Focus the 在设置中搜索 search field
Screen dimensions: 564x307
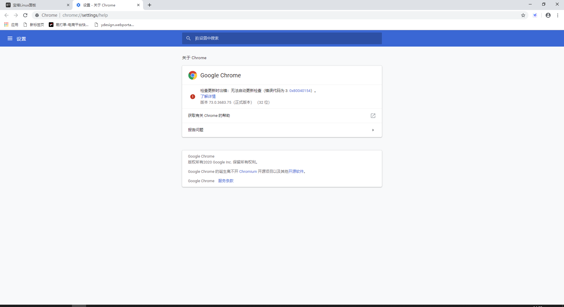[282, 38]
